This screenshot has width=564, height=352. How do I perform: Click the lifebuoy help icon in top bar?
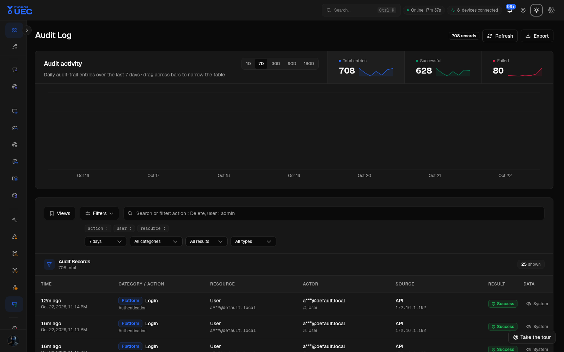tap(523, 10)
